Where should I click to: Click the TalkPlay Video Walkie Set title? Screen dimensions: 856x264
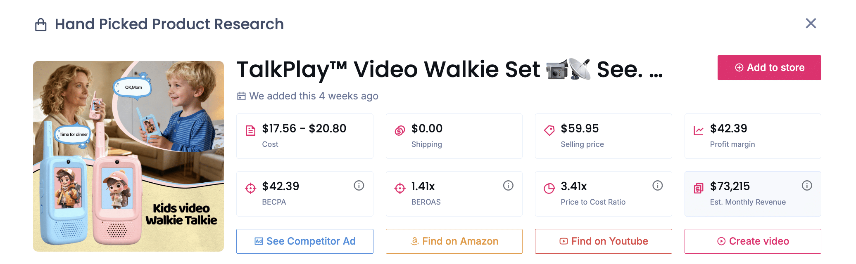tap(449, 69)
